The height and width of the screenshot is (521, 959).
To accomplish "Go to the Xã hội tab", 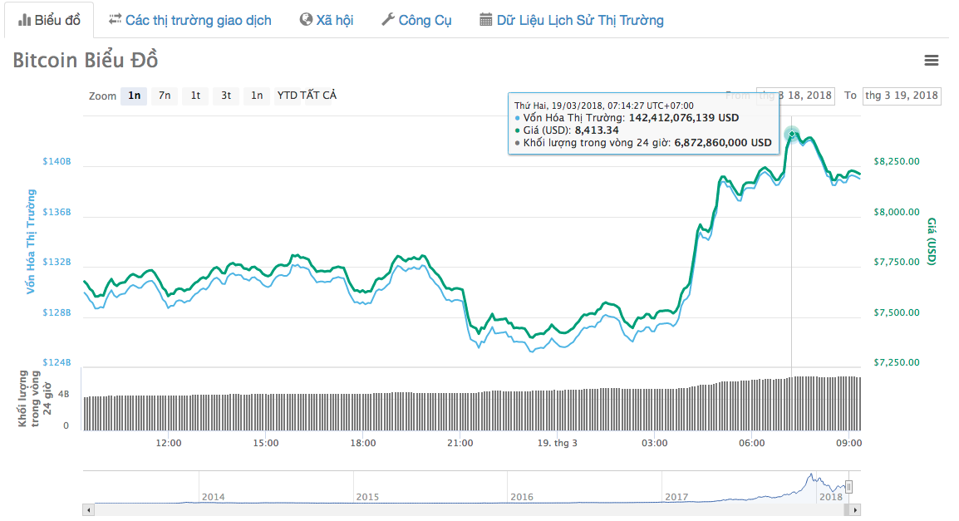I will click(x=327, y=20).
